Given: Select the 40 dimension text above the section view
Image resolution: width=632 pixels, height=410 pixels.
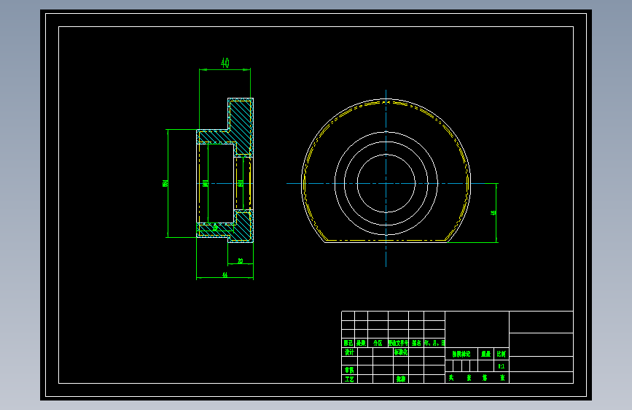Looking at the screenshot, I should point(225,63).
